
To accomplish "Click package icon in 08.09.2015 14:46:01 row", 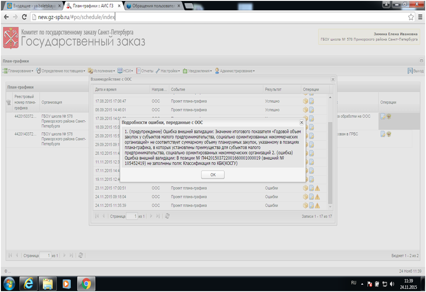I will click(305, 110).
